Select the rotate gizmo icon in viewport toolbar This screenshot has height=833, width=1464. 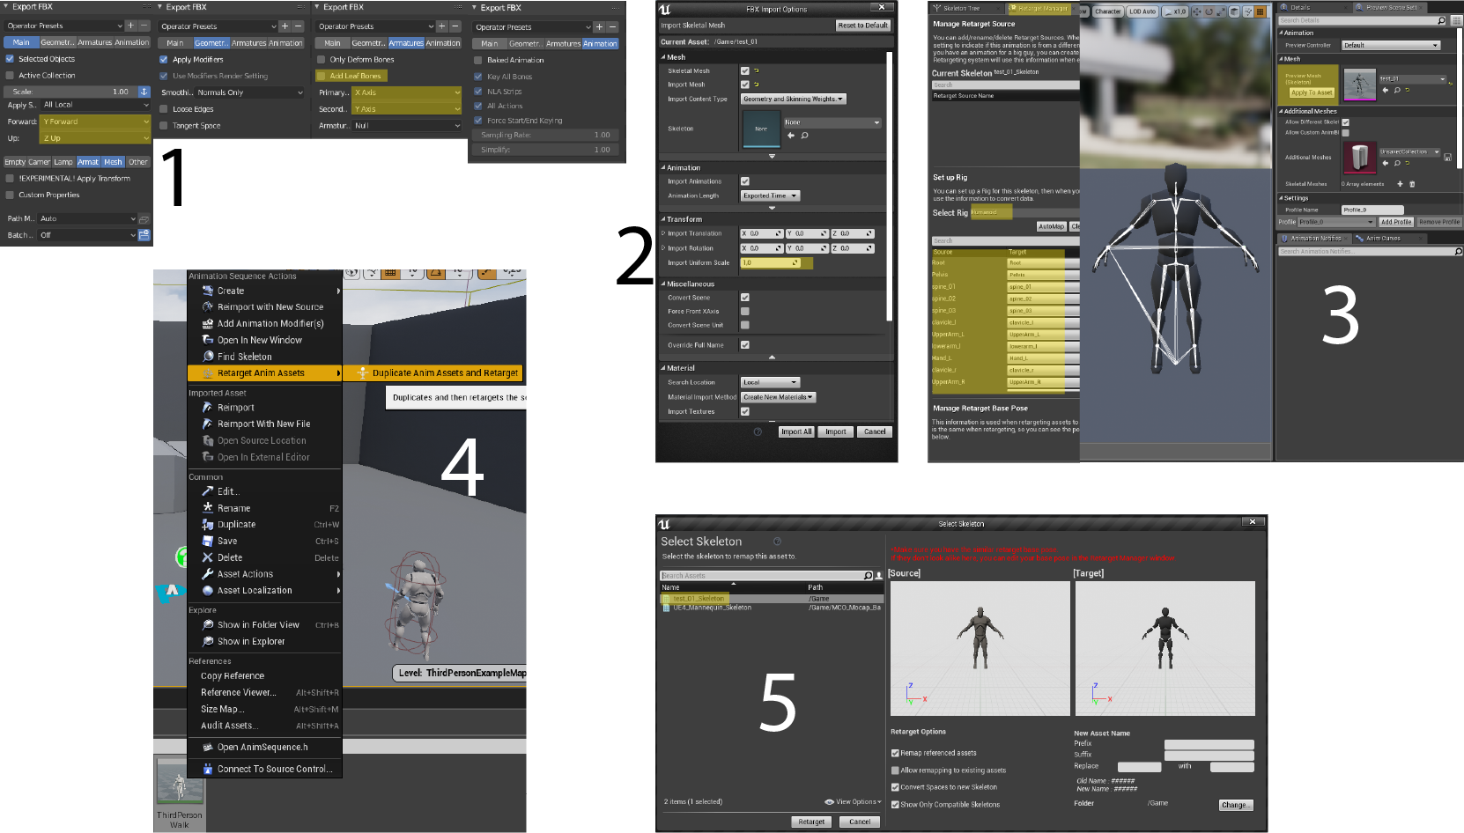(1209, 11)
